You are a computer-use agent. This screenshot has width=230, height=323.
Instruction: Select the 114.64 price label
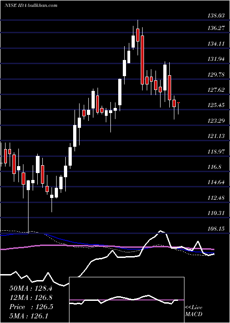[x=216, y=182]
